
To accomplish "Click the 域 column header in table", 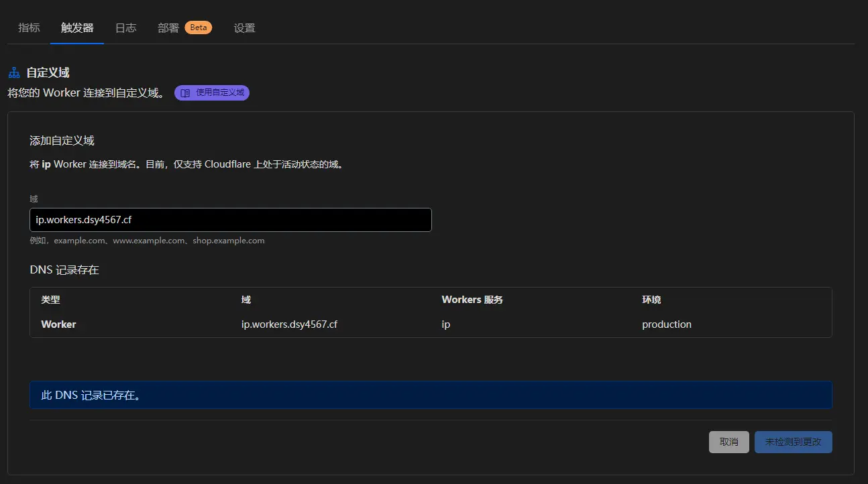I will 246,300.
